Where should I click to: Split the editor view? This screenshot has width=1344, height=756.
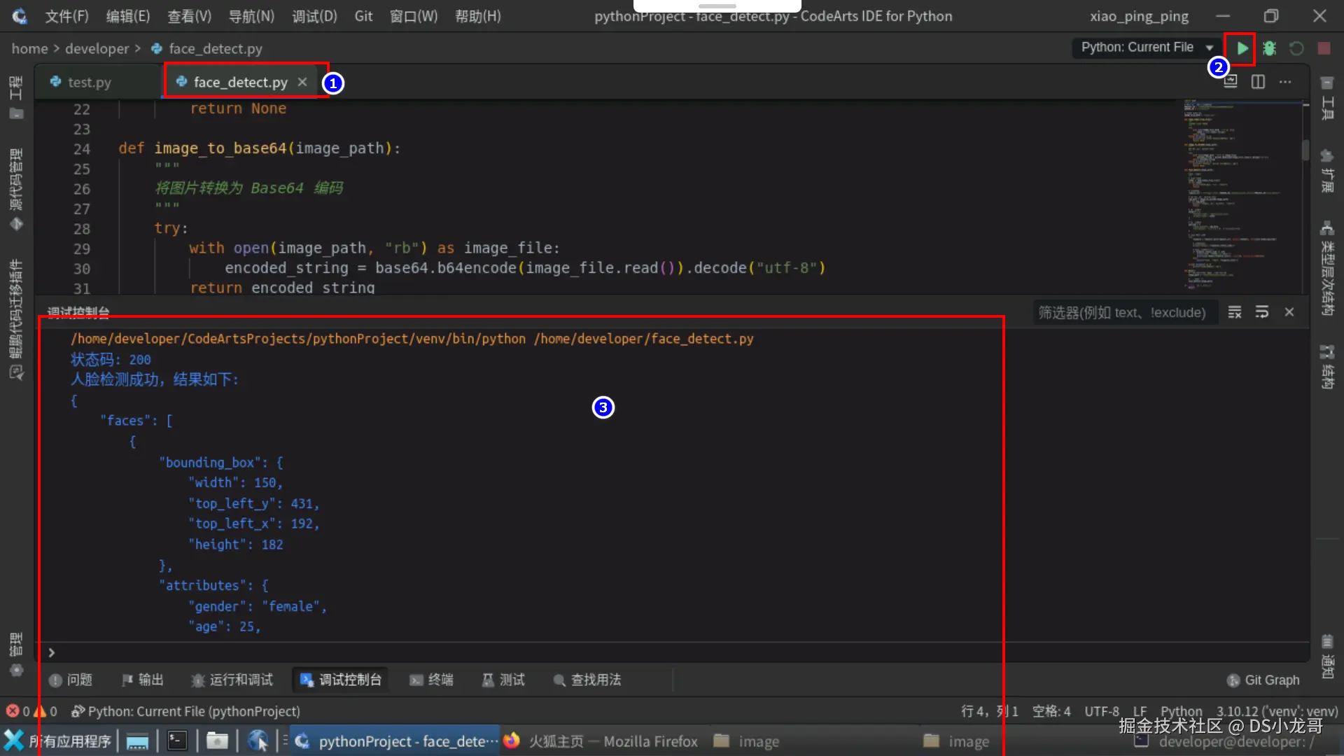pyautogui.click(x=1258, y=82)
